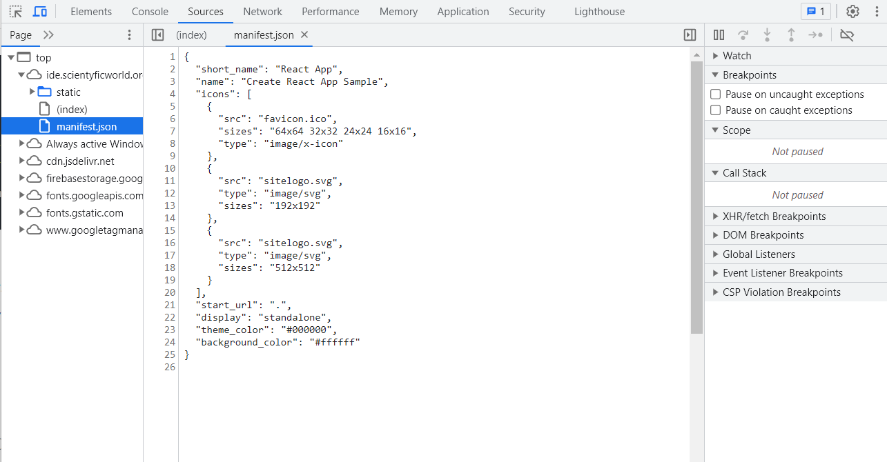Enable Pause on uncaught exceptions

point(716,94)
